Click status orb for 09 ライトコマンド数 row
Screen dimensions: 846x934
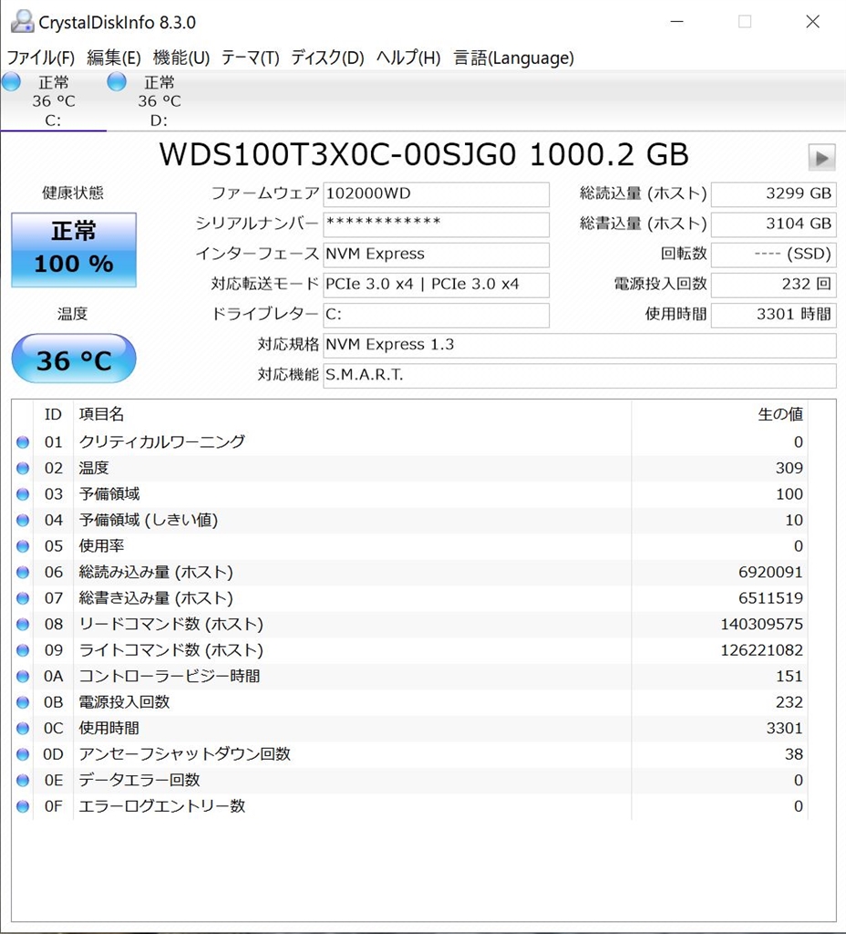coord(23,649)
